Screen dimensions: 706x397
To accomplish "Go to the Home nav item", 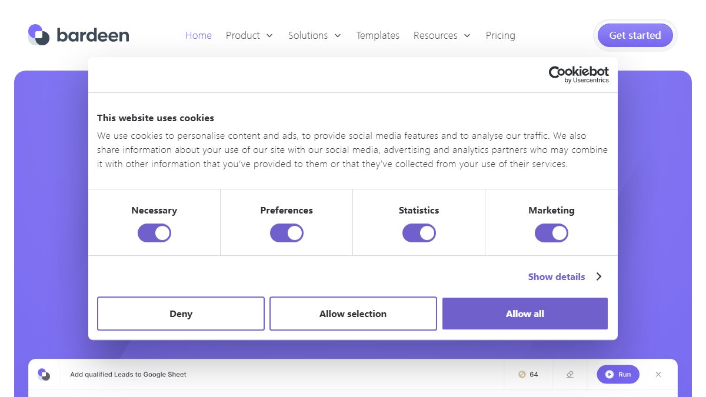I will (198, 35).
